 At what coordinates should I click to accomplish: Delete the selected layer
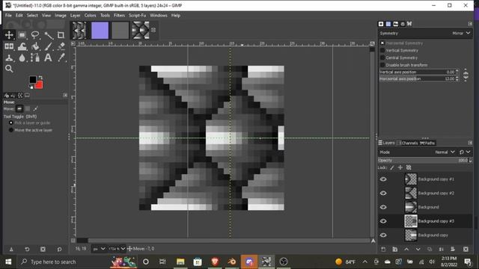pyautogui.click(x=466, y=249)
